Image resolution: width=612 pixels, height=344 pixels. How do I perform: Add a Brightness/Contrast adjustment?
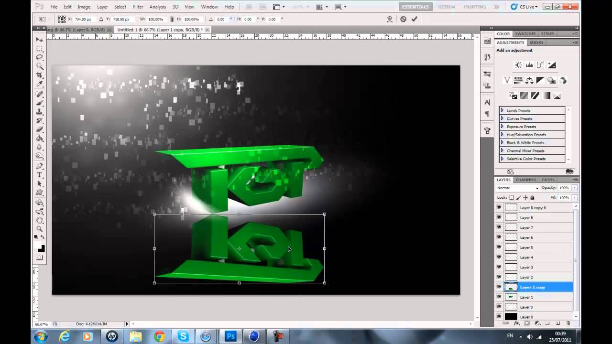pos(518,65)
